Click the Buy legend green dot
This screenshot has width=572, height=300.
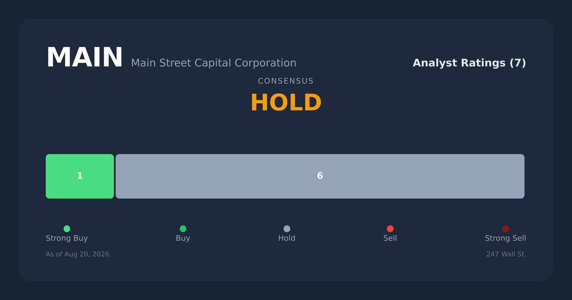(x=183, y=229)
